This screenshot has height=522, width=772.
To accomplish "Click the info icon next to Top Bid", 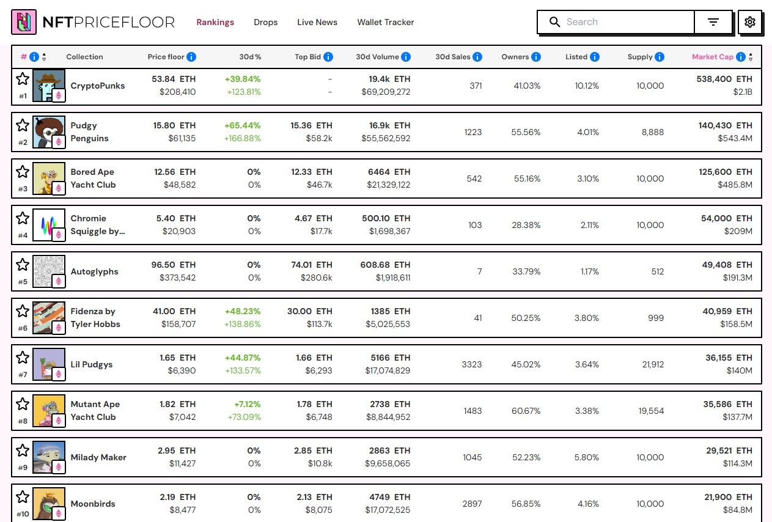I will 329,56.
